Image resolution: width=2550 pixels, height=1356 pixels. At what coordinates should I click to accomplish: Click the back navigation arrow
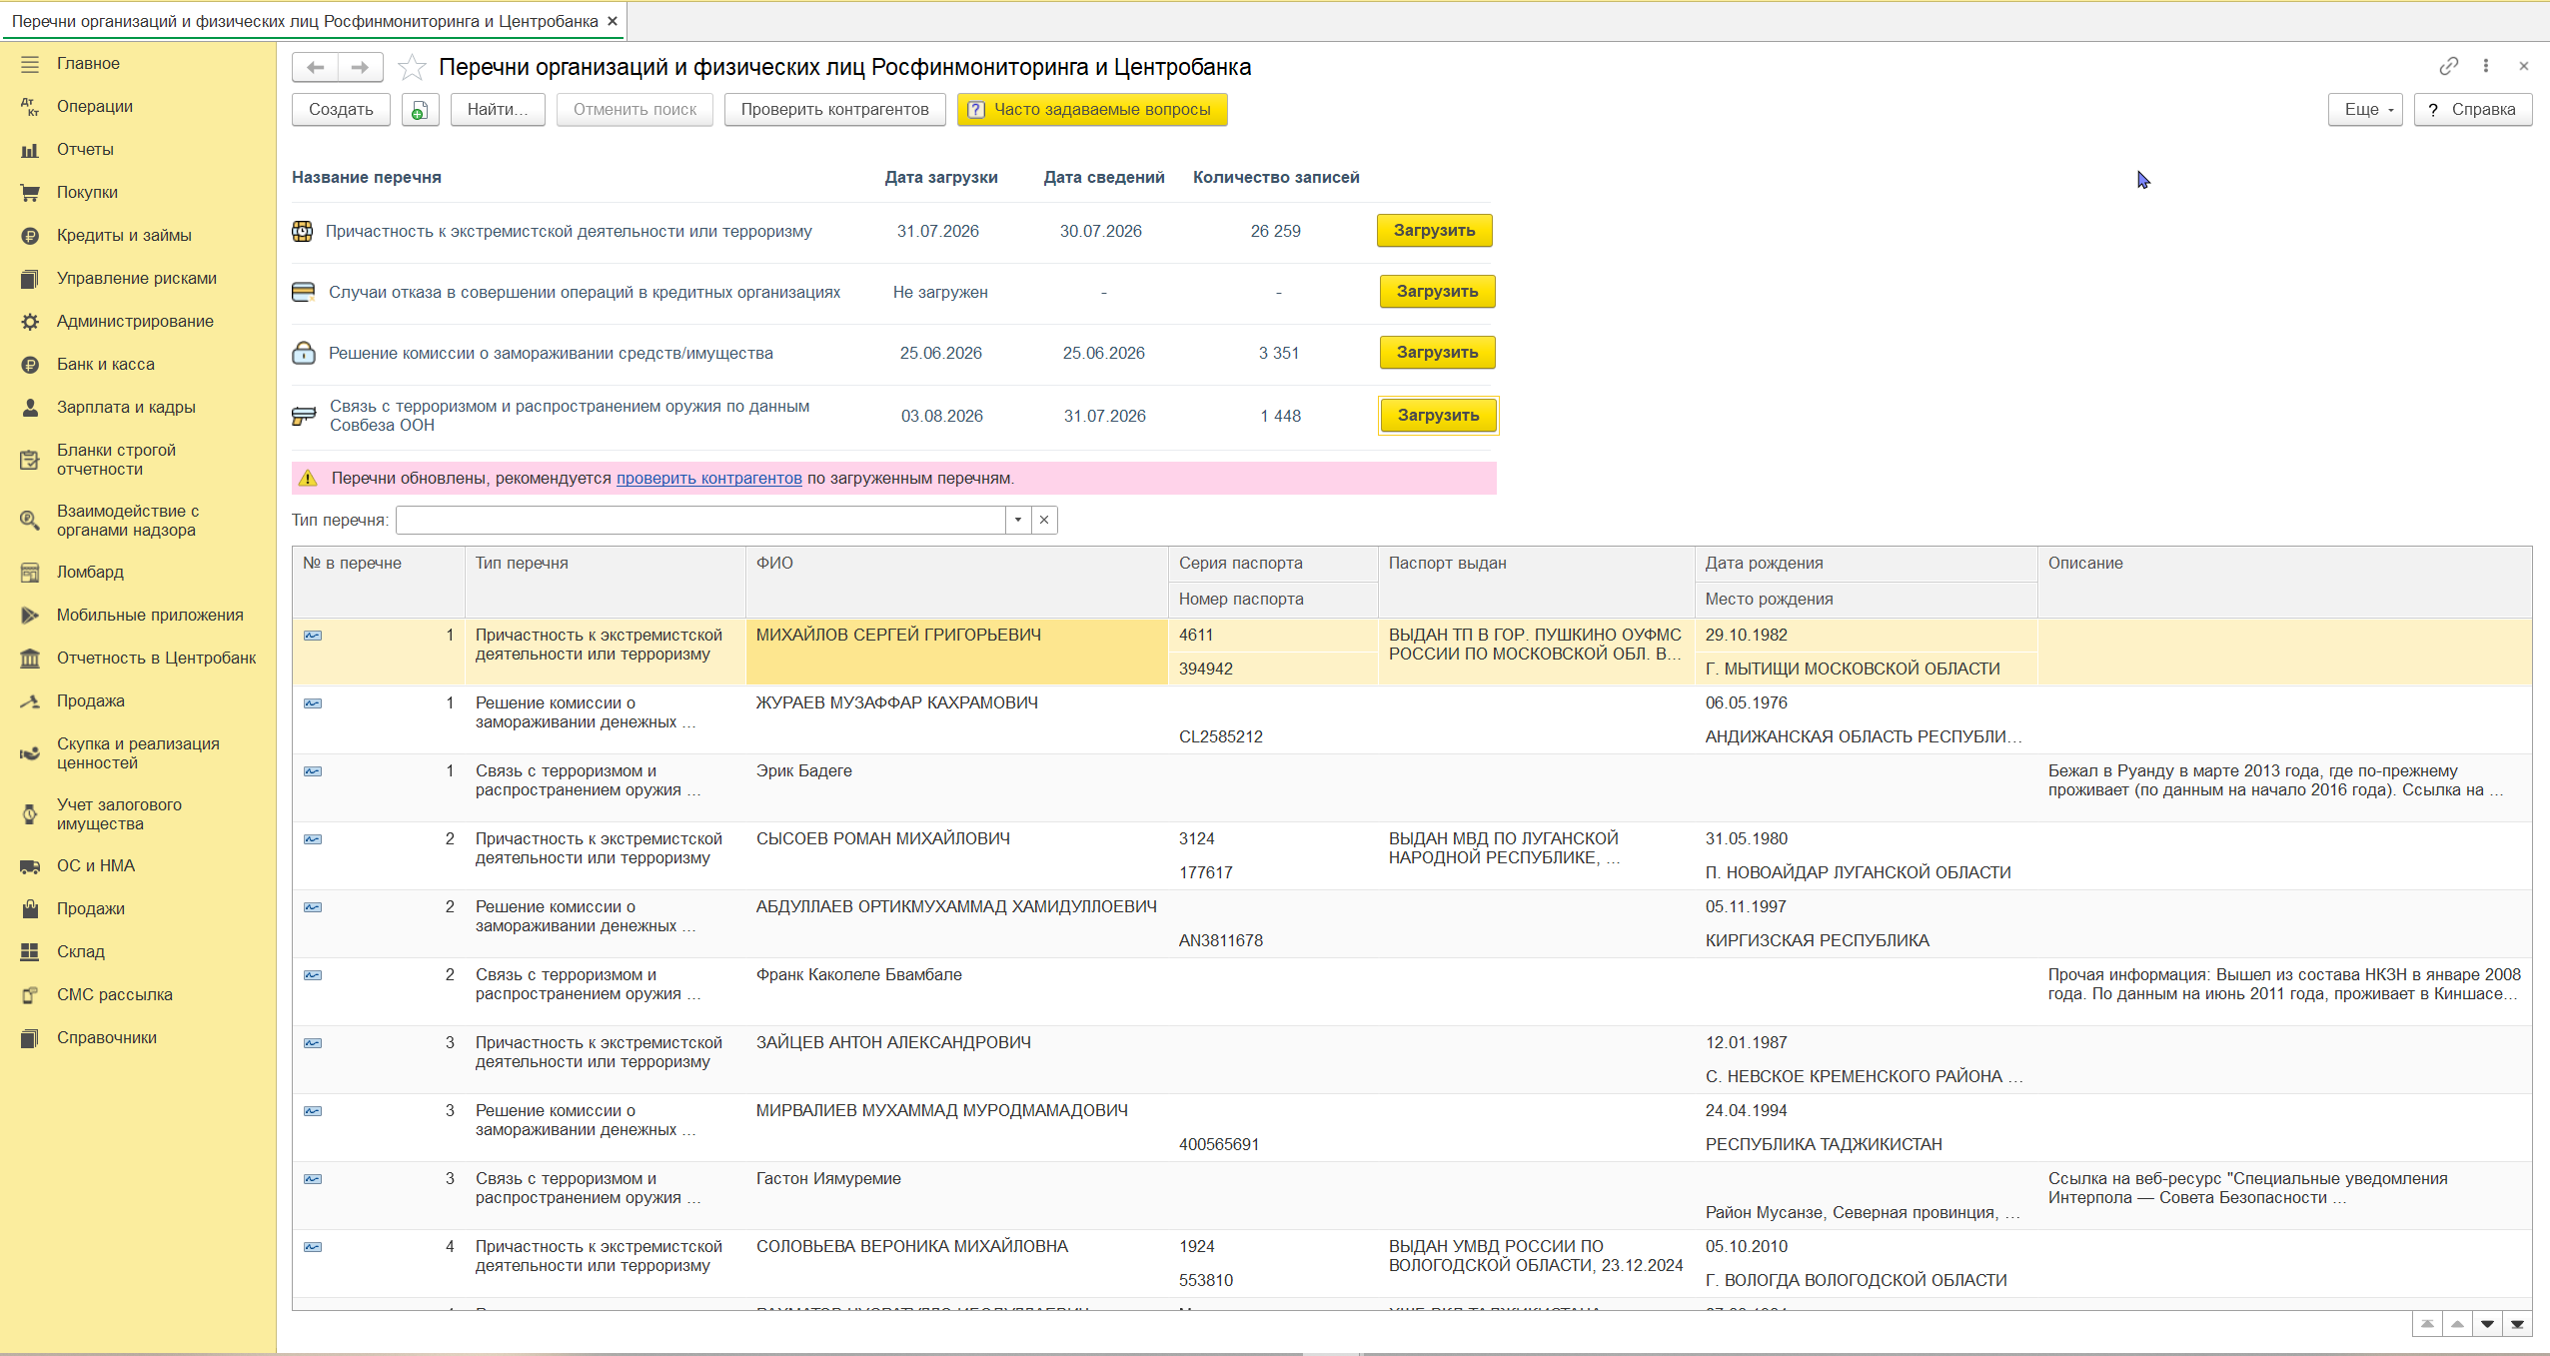tap(315, 67)
